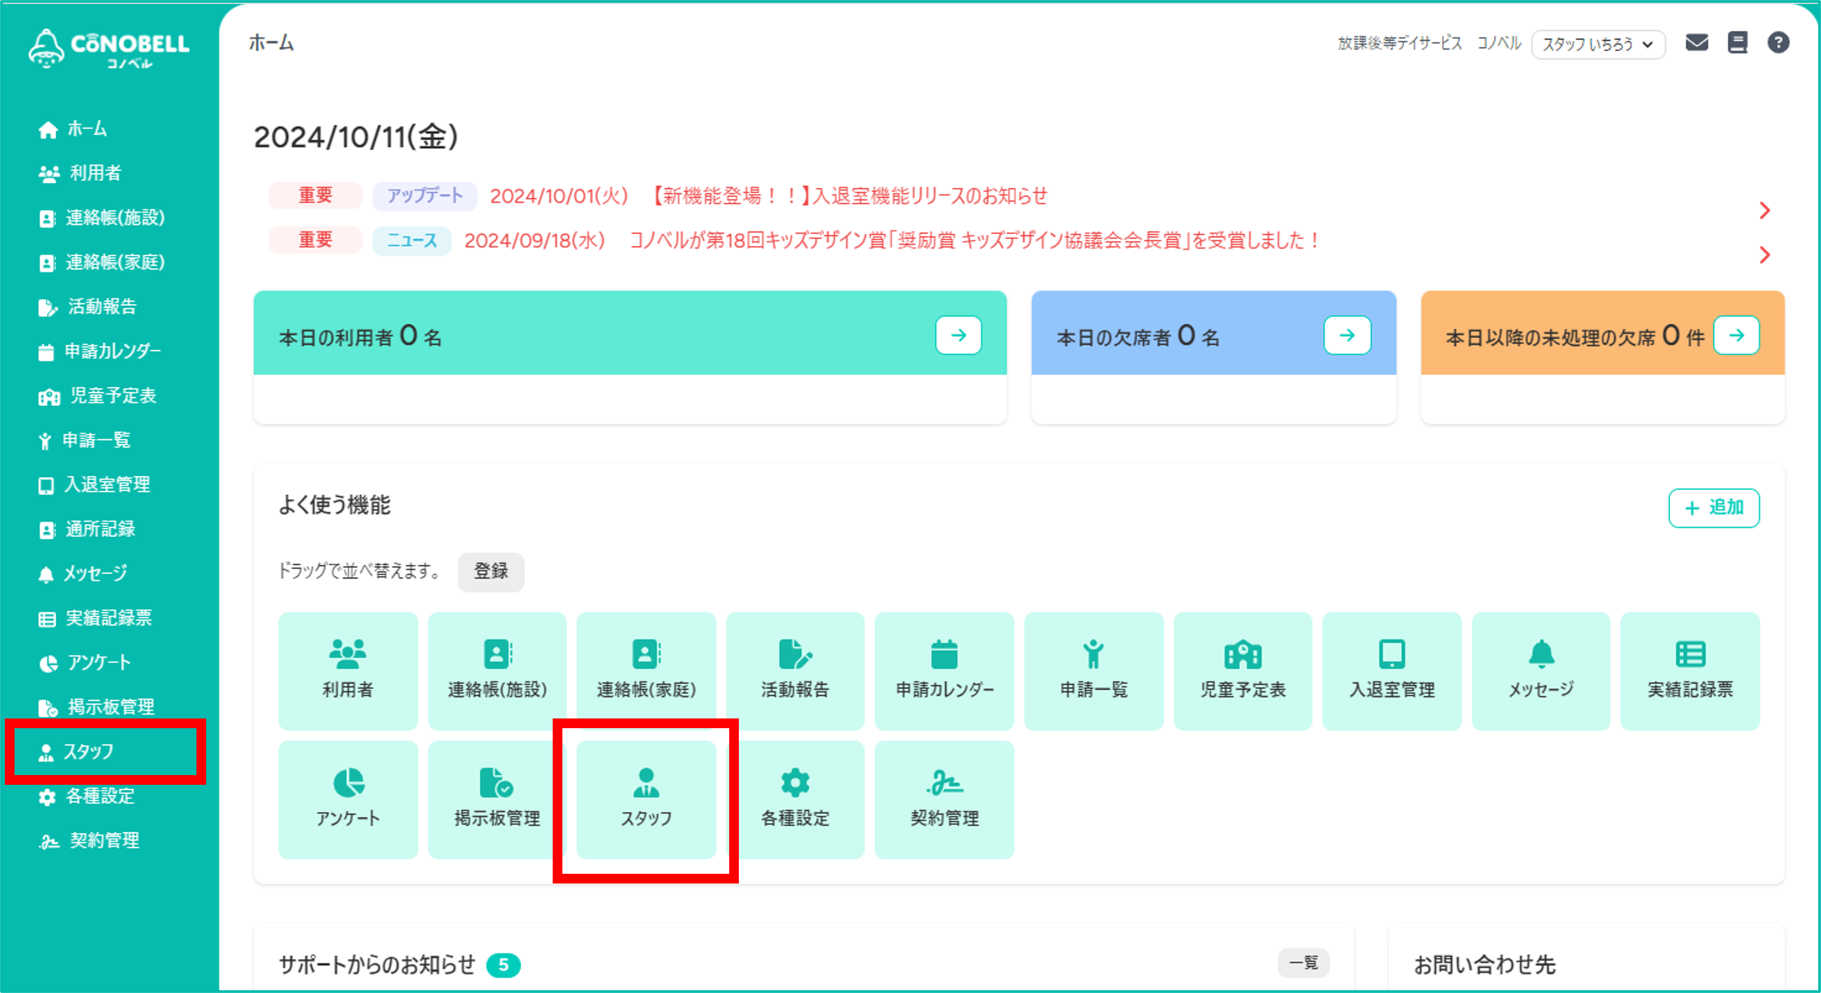This screenshot has width=1821, height=993.
Task: Click arrow button on 本日の利用者 card
Action: click(959, 335)
